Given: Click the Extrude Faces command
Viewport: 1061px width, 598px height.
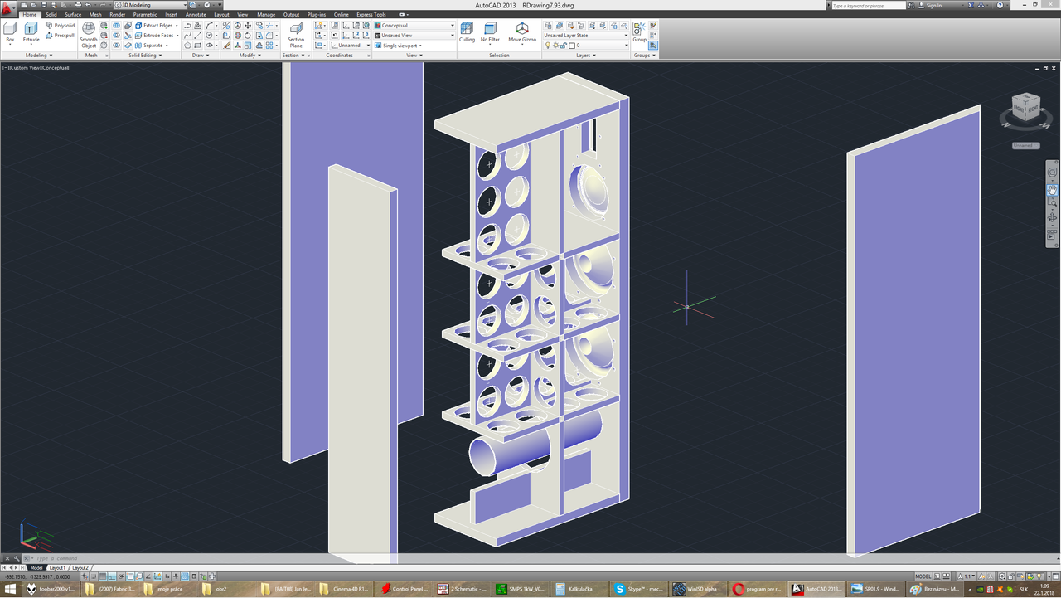Looking at the screenshot, I should point(155,36).
